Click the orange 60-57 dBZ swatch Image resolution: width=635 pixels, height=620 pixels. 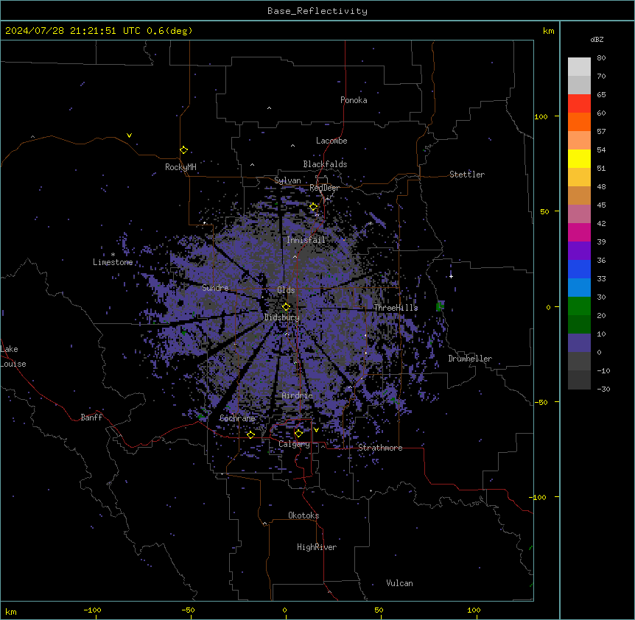(x=579, y=121)
